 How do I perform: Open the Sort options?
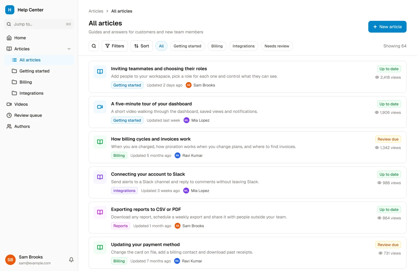(x=142, y=46)
